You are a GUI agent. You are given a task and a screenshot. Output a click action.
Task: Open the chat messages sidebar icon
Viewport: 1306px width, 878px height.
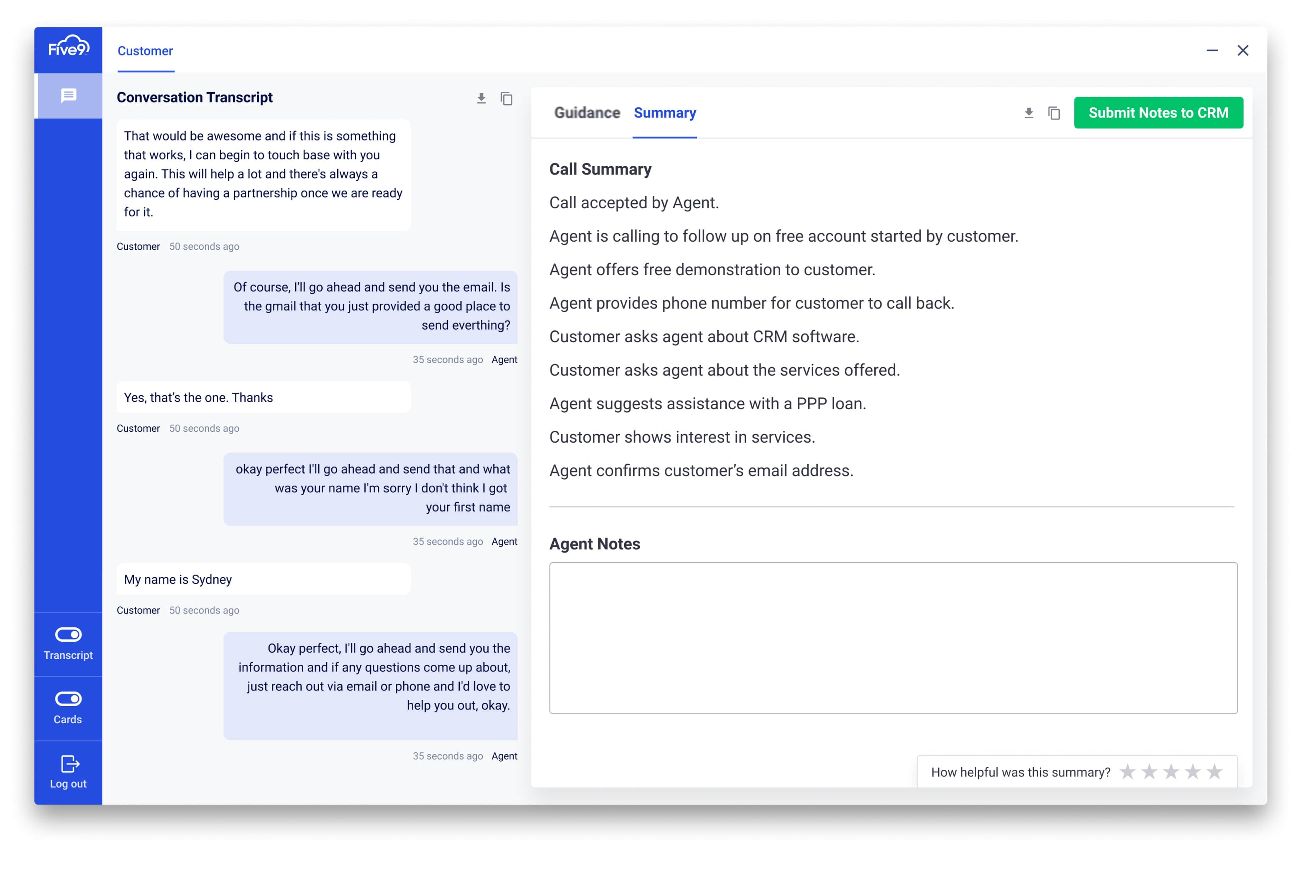pyautogui.click(x=68, y=96)
